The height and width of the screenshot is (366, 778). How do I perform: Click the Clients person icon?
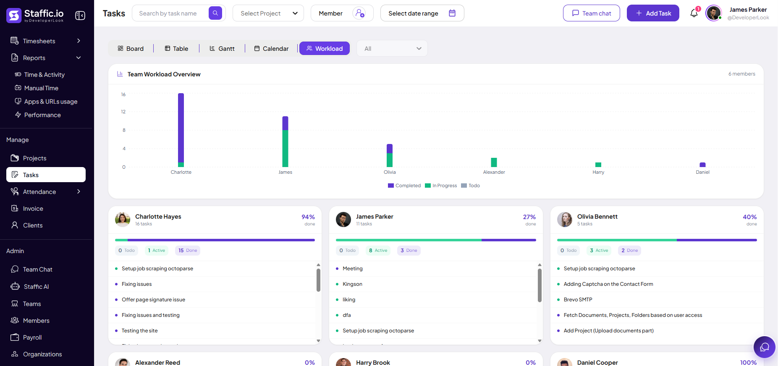point(15,225)
